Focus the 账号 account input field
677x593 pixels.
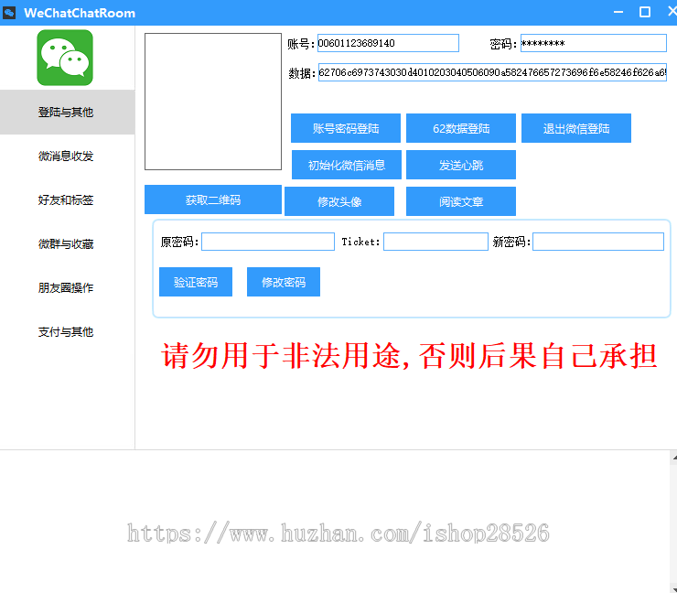point(388,43)
